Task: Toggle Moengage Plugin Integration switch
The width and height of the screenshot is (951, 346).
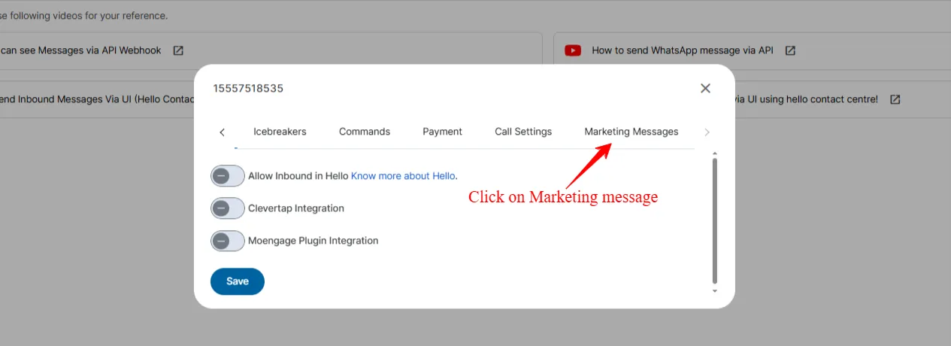Action: tap(228, 241)
